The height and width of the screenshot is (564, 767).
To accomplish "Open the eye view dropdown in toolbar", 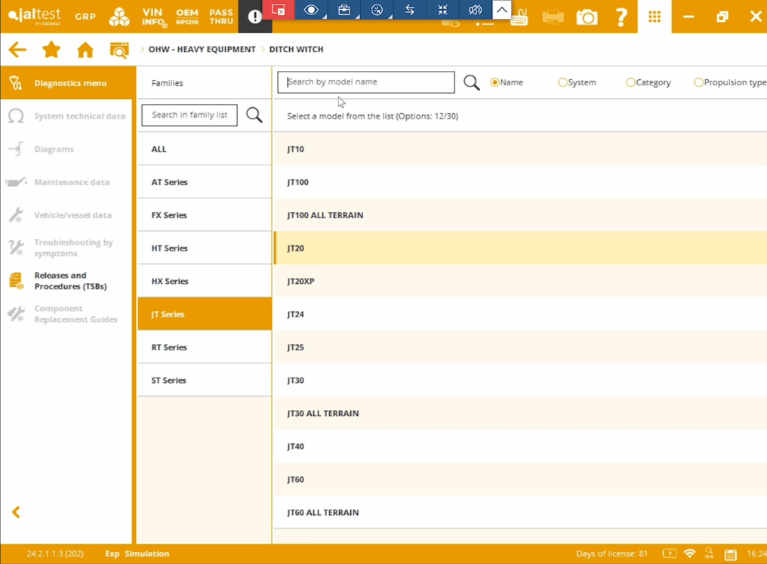I will (311, 10).
